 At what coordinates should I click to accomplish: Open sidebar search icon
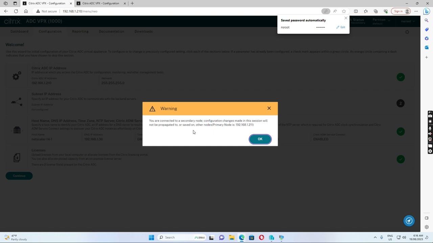pyautogui.click(x=427, y=20)
